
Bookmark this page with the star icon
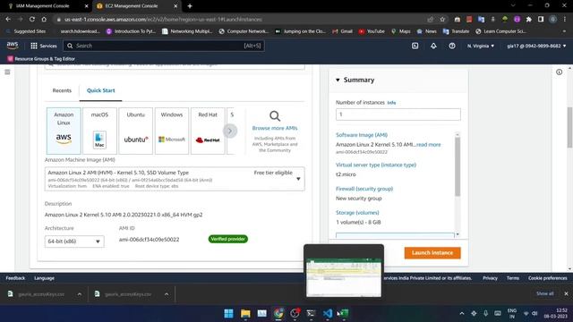[x=442, y=20]
